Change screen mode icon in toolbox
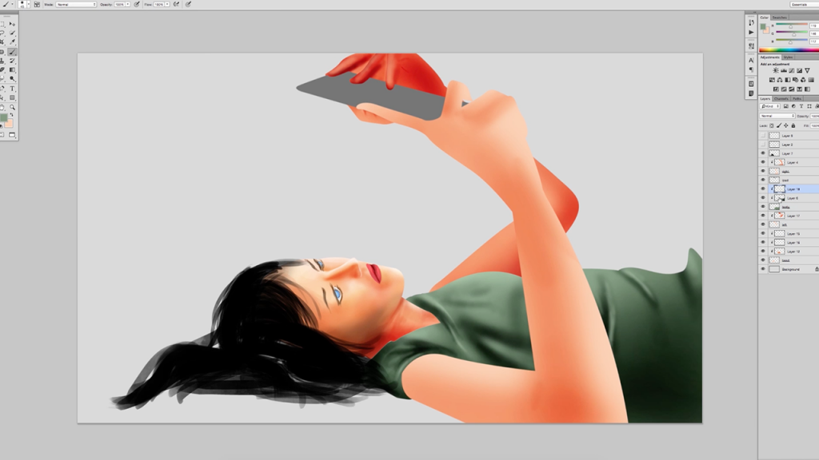This screenshot has width=819, height=460. 12,134
